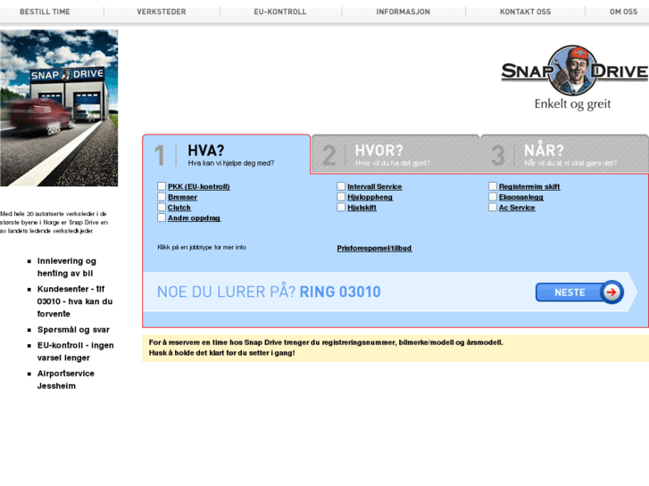Open the Hjuloppheng info link

370,197
